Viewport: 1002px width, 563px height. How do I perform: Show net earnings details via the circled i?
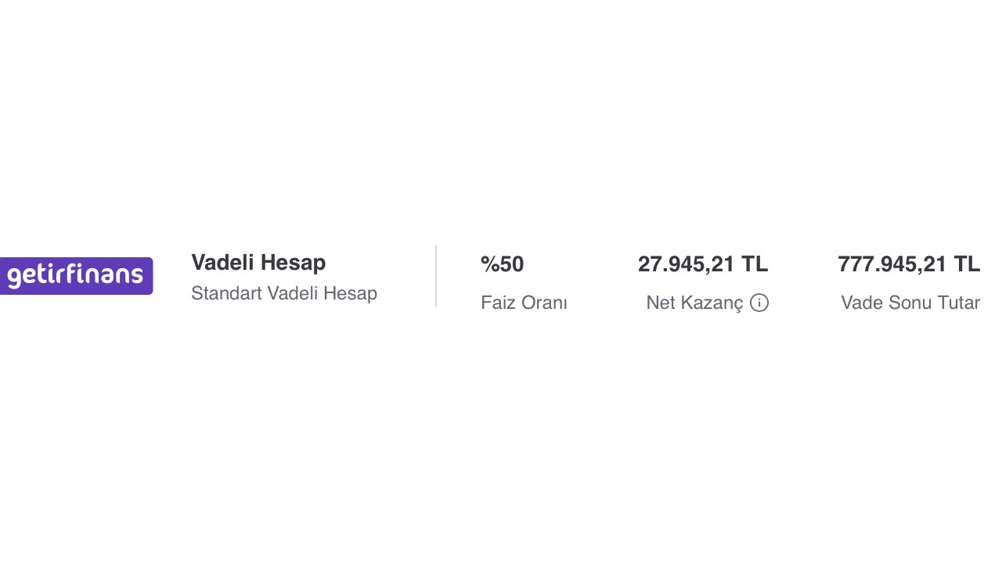(x=759, y=303)
